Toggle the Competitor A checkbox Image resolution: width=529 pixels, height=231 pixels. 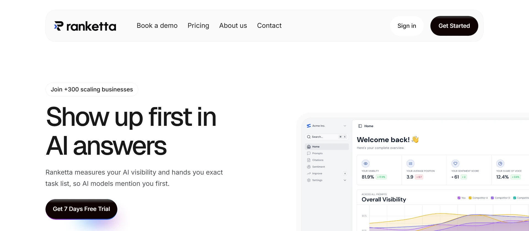pyautogui.click(x=470, y=198)
